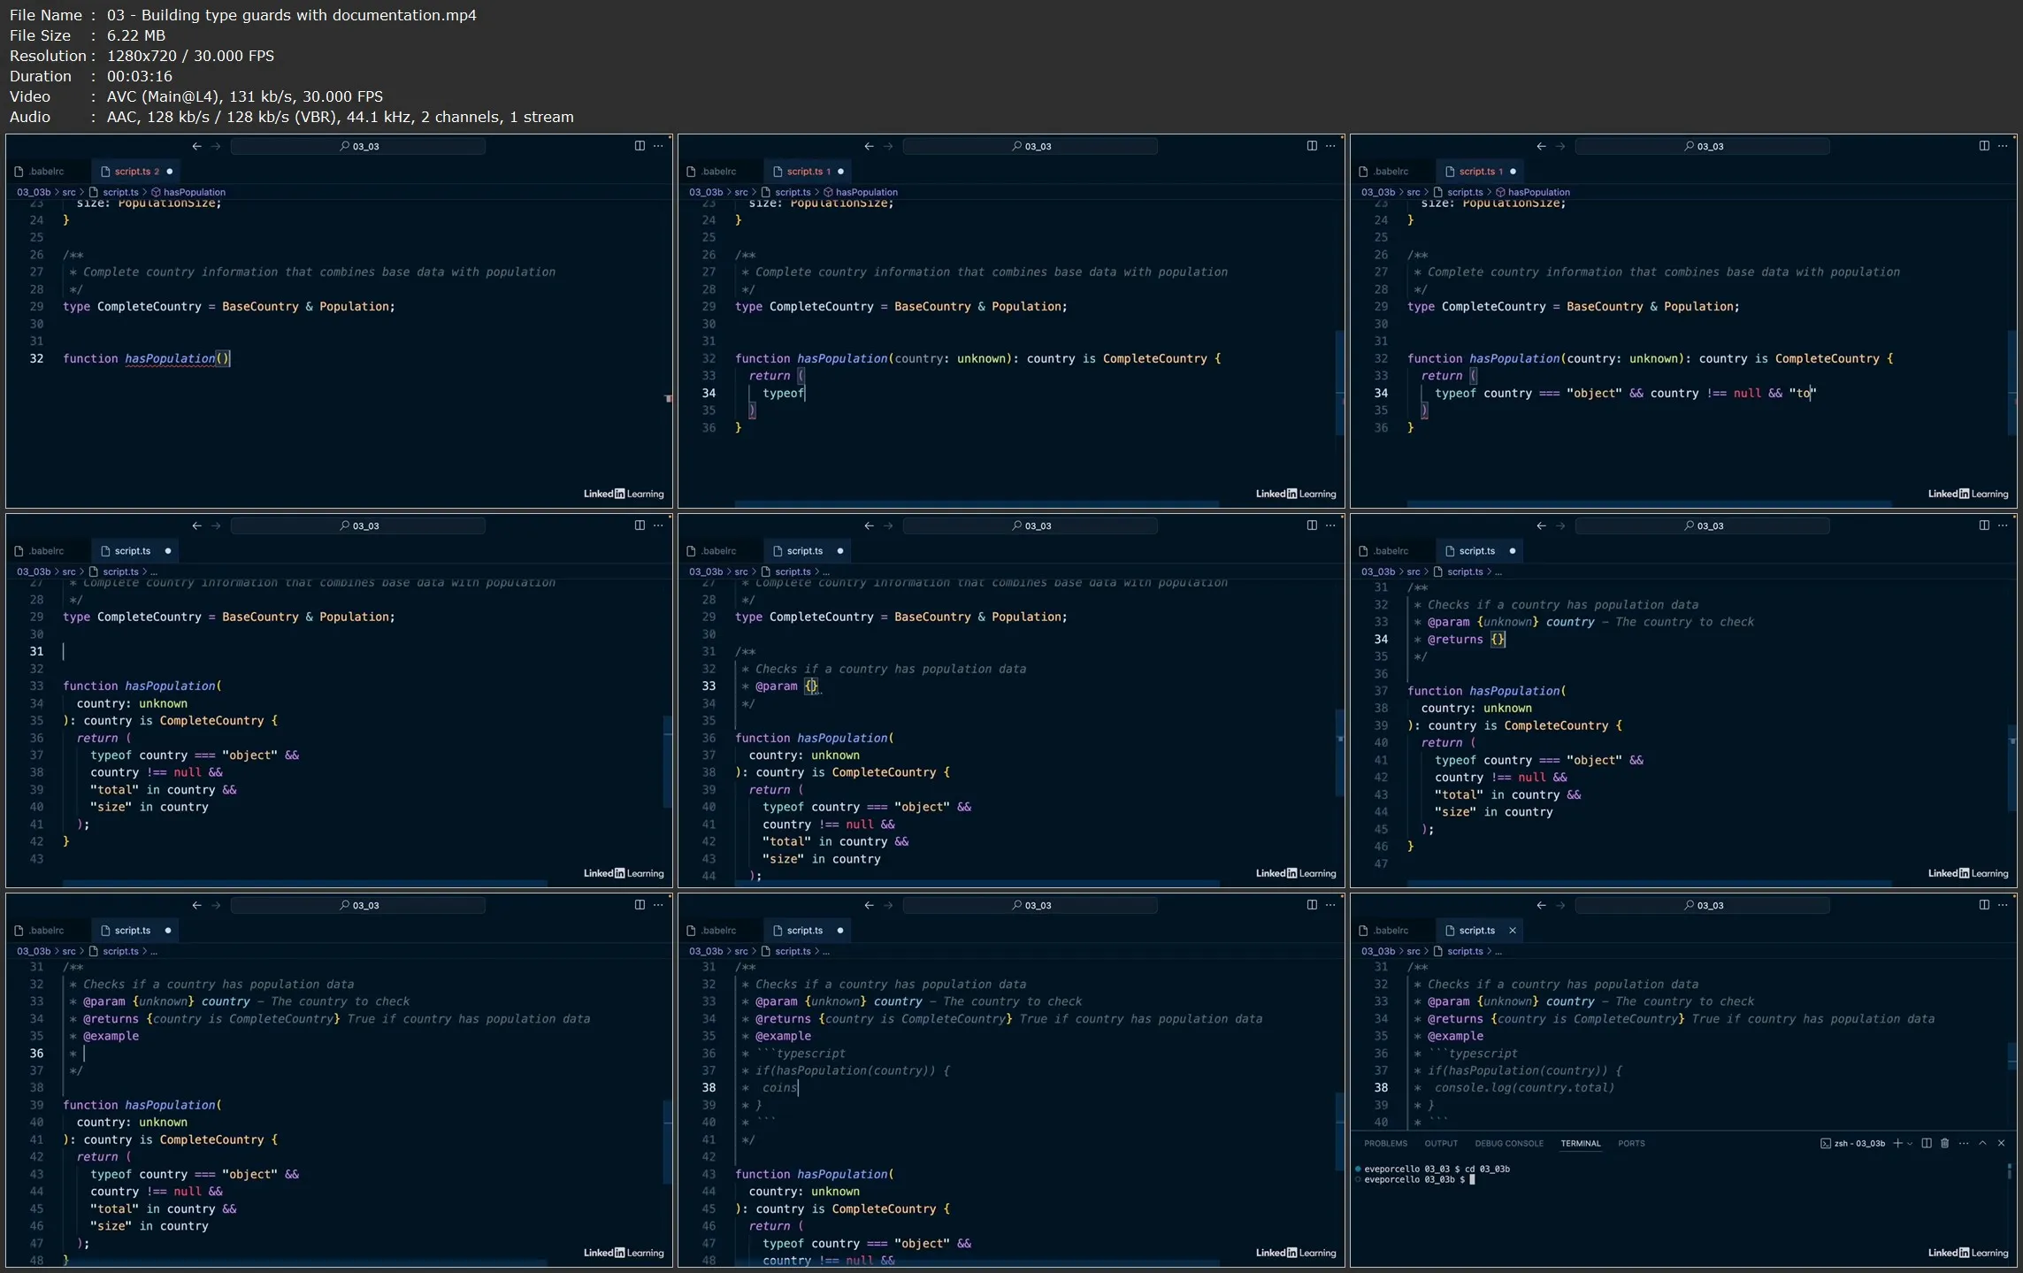Viewport: 2023px width, 1273px height.
Task: Open more actions in '@returns {}' frame
Action: [x=2003, y=525]
